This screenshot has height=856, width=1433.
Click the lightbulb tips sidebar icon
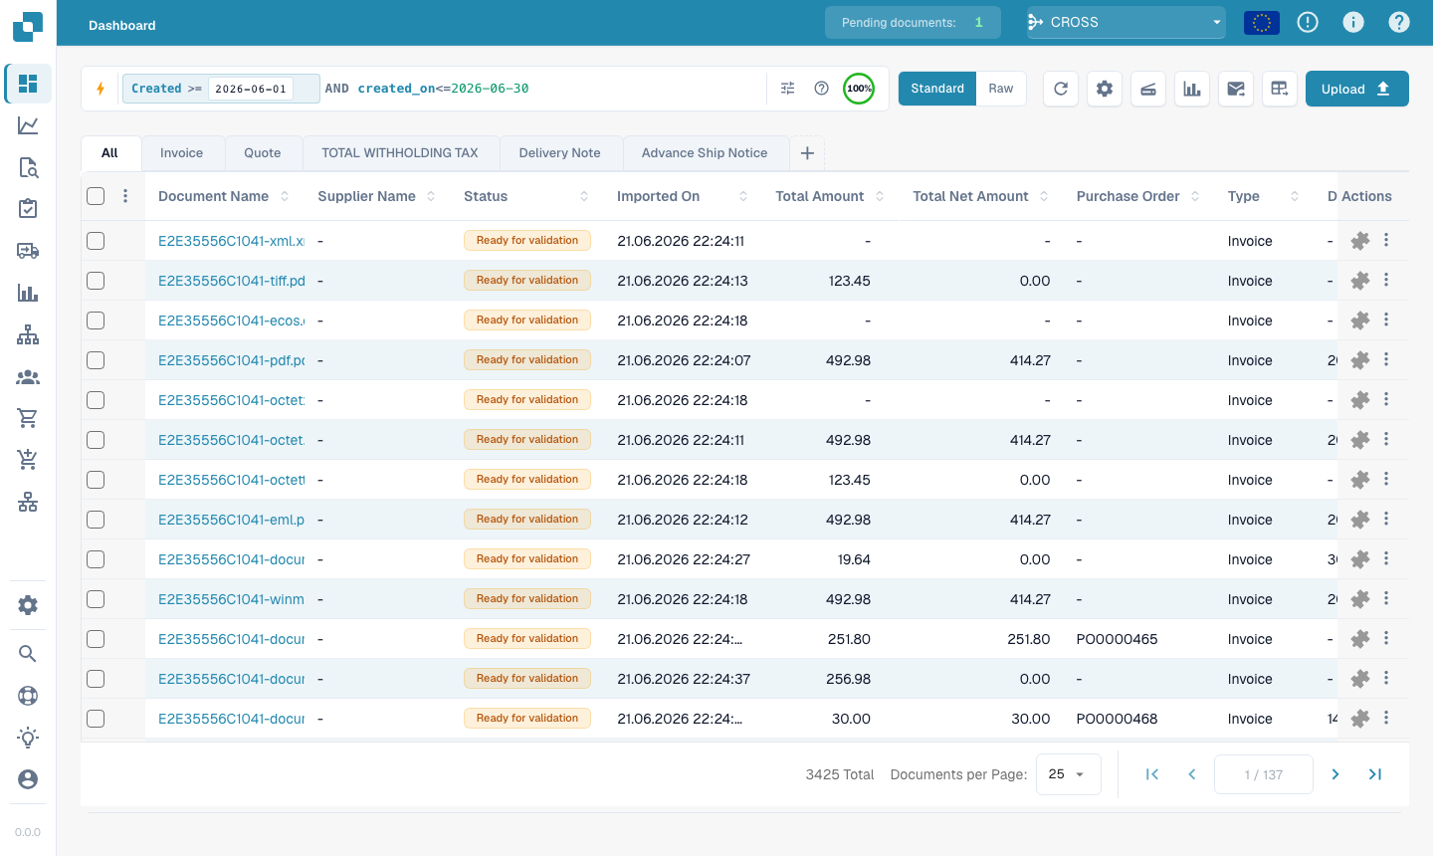pos(28,738)
